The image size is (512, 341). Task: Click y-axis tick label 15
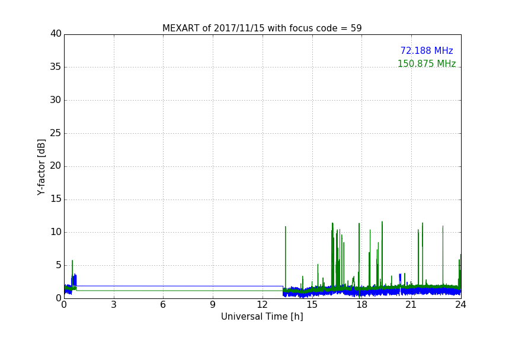(x=56, y=199)
